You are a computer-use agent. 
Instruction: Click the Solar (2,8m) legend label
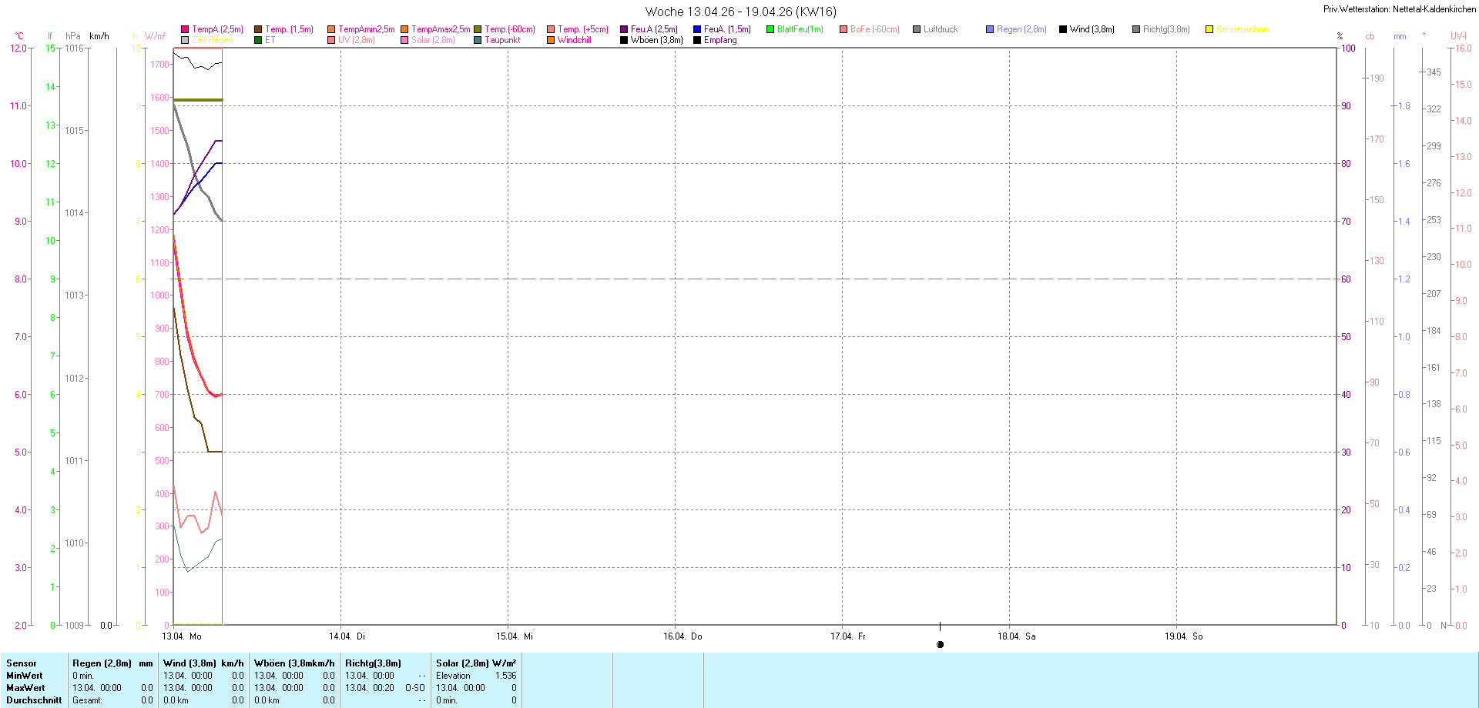pyautogui.click(x=433, y=40)
